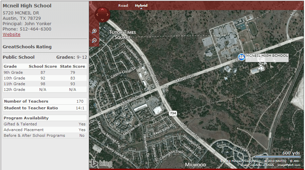Click the 'W Parmer Ln' road label
Viewport: 305px width, 170px height.
coord(190,130)
